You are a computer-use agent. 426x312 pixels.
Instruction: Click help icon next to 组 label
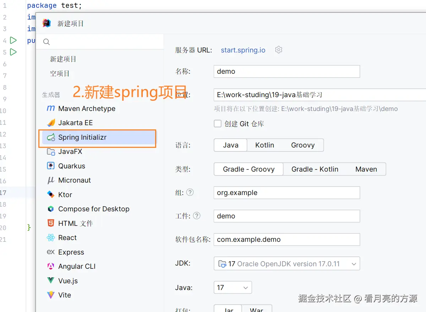point(190,192)
